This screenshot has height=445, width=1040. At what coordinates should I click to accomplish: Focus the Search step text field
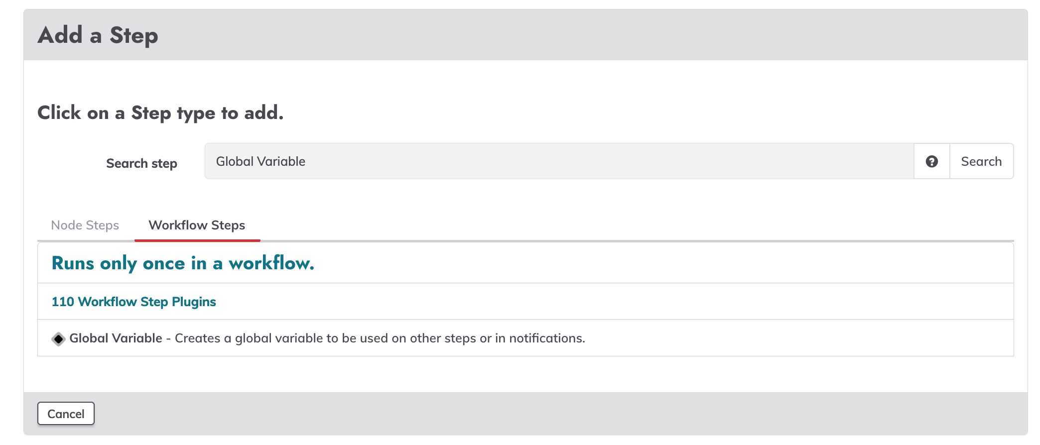pos(559,161)
